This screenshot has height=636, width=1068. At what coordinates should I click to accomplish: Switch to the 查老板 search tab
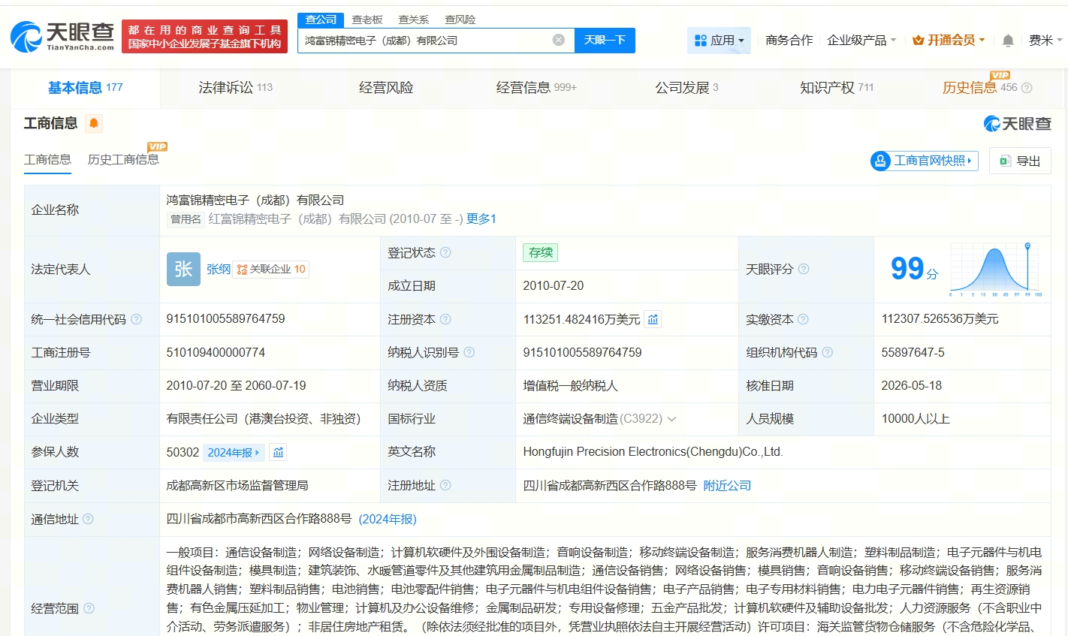[x=367, y=20]
